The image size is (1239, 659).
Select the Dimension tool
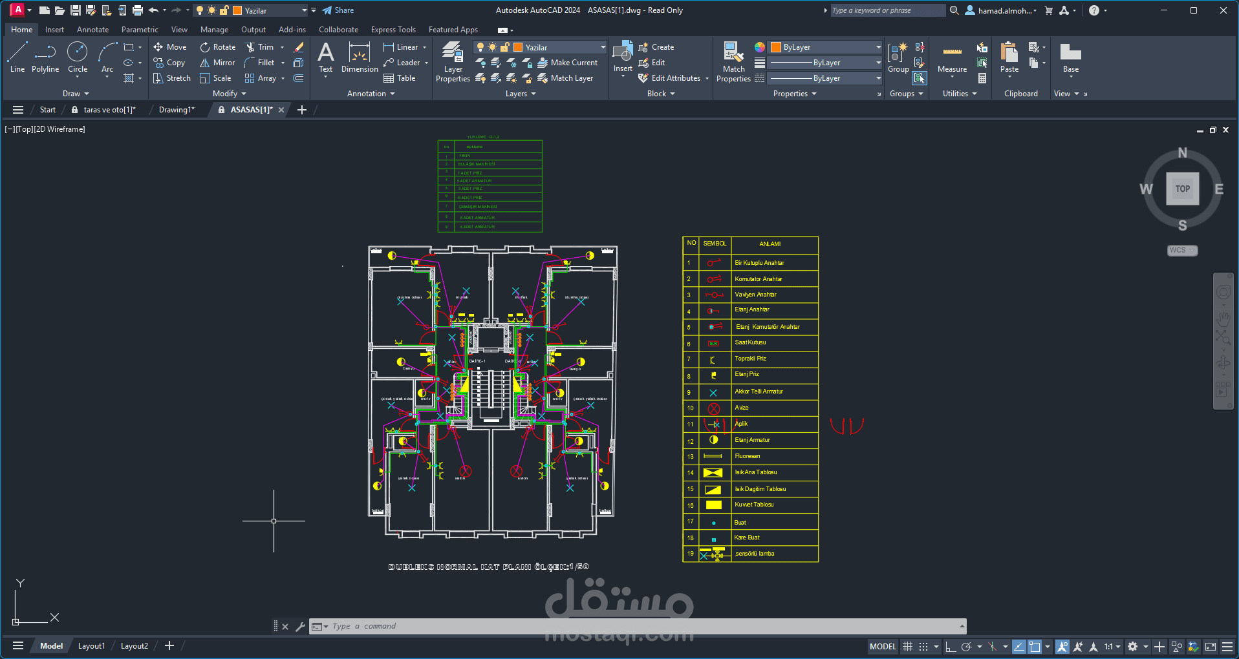pos(360,57)
